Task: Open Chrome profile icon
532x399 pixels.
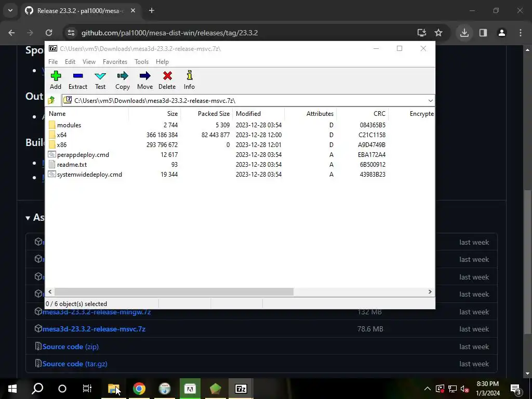Action: [x=502, y=33]
